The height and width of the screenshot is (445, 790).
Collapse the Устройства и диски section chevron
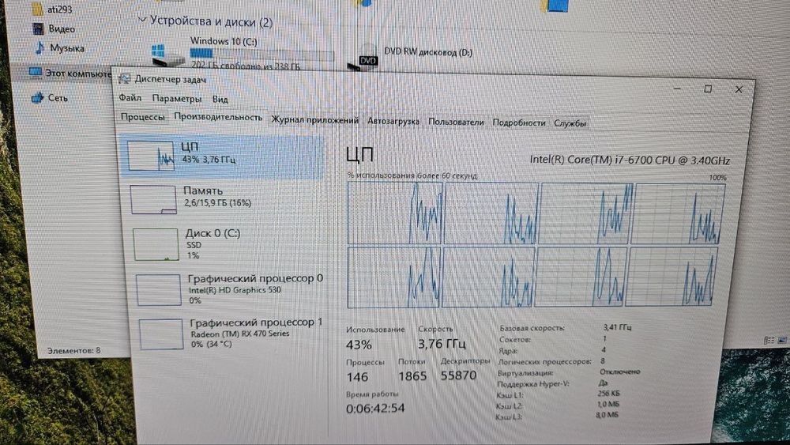coord(142,20)
